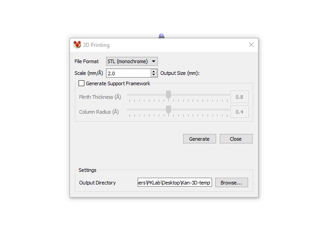Click the 3D Printing dialog app icon

click(x=77, y=45)
